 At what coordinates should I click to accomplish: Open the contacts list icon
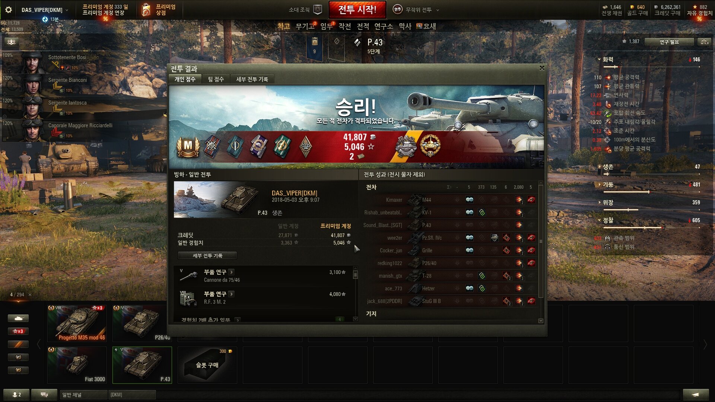point(16,395)
